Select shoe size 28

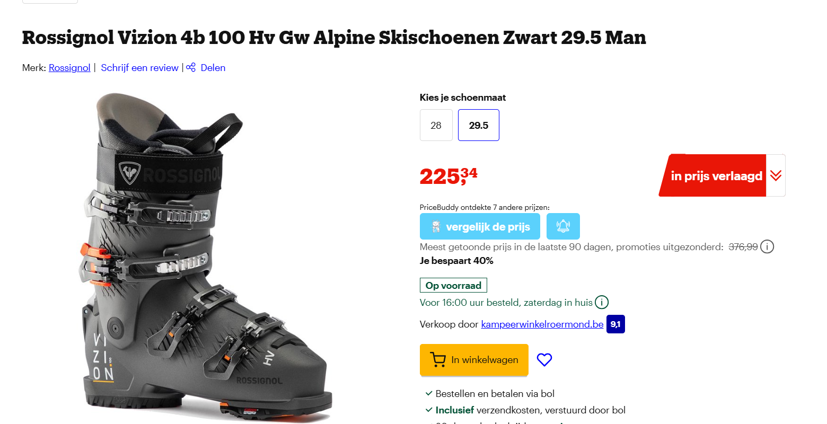(x=436, y=125)
